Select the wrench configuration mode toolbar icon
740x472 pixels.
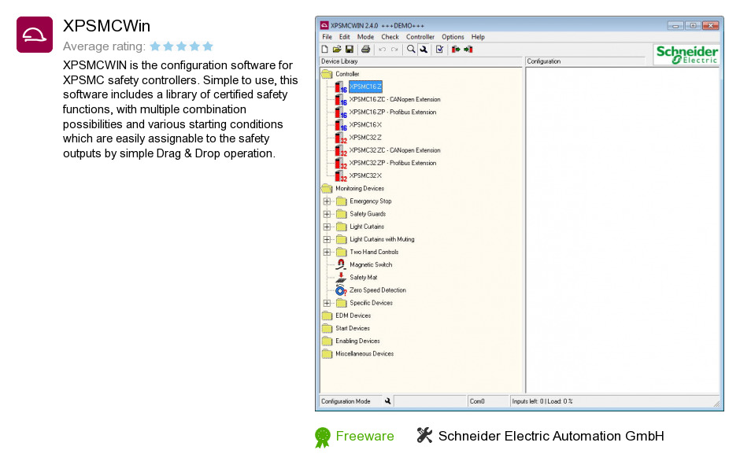click(424, 49)
